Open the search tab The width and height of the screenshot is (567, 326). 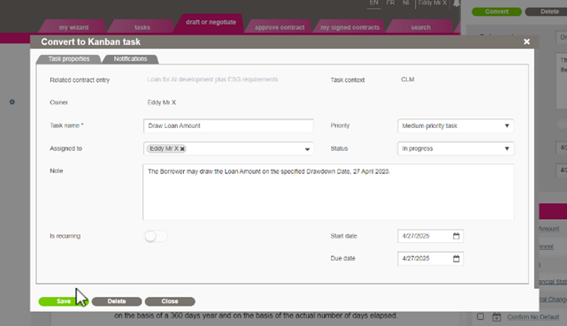click(420, 27)
